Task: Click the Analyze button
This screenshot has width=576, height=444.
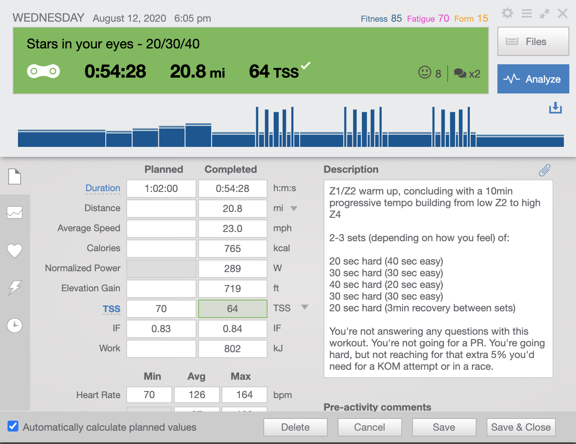Action: pos(533,79)
